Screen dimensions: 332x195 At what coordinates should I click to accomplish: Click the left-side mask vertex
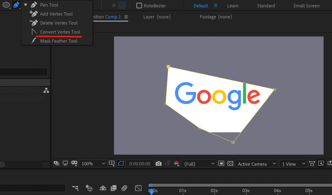(166, 104)
